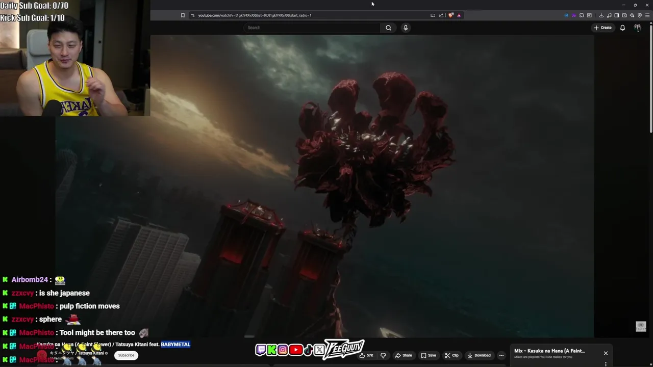
Task: Open Brave VPN shield icon
Action: click(640, 15)
